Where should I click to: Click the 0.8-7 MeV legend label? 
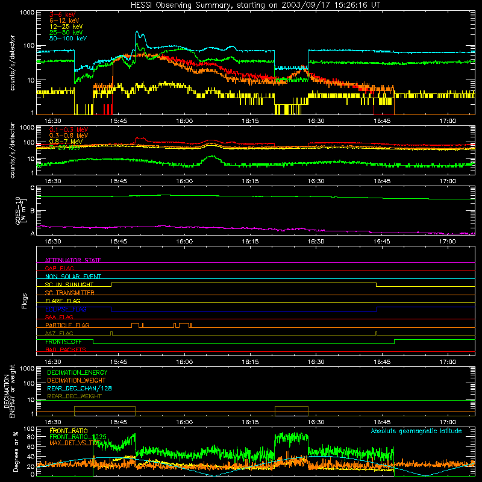(x=66, y=142)
